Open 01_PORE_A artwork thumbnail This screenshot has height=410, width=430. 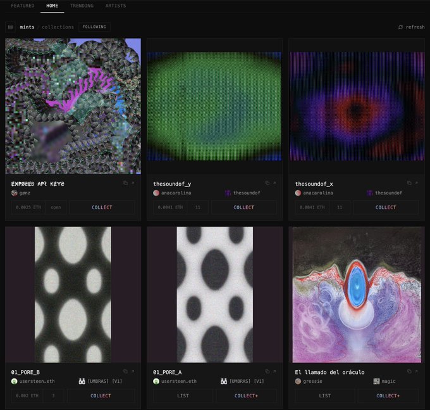(x=215, y=294)
